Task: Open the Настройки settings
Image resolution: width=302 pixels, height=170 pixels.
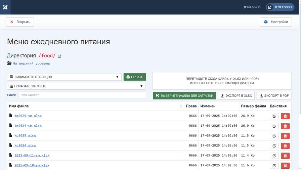Action: pos(276,22)
